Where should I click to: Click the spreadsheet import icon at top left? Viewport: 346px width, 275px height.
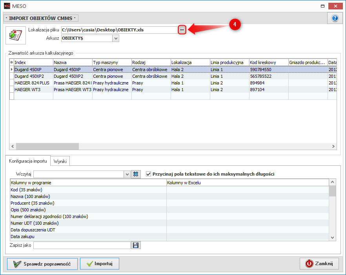[x=16, y=35]
